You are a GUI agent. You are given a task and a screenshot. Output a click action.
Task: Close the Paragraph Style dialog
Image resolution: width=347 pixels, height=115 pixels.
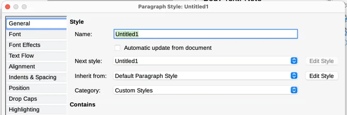[x=8, y=7]
